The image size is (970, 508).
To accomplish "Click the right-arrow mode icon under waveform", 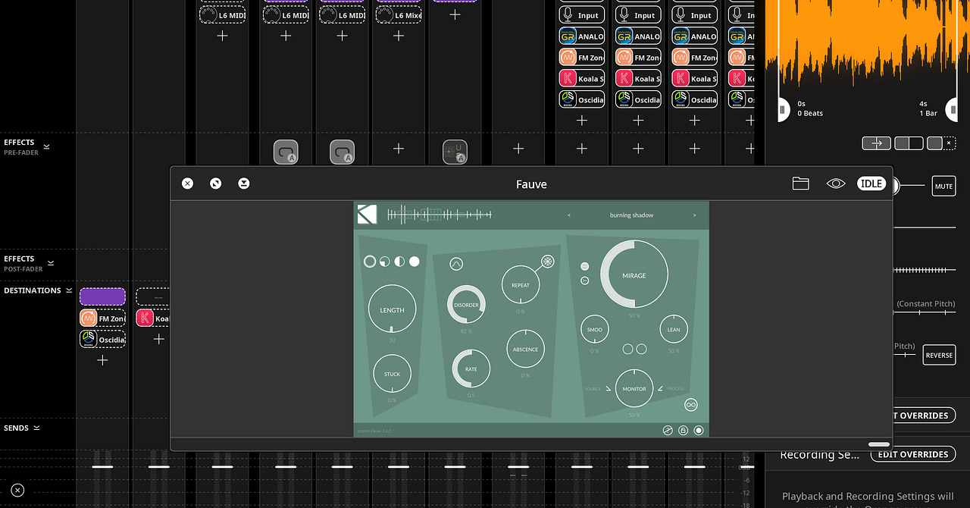I will coord(876,143).
